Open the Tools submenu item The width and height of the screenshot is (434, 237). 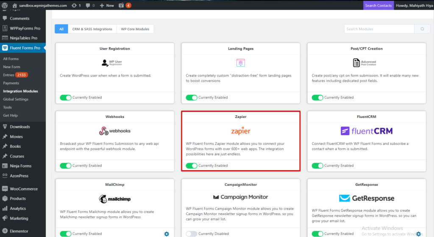coord(8,107)
